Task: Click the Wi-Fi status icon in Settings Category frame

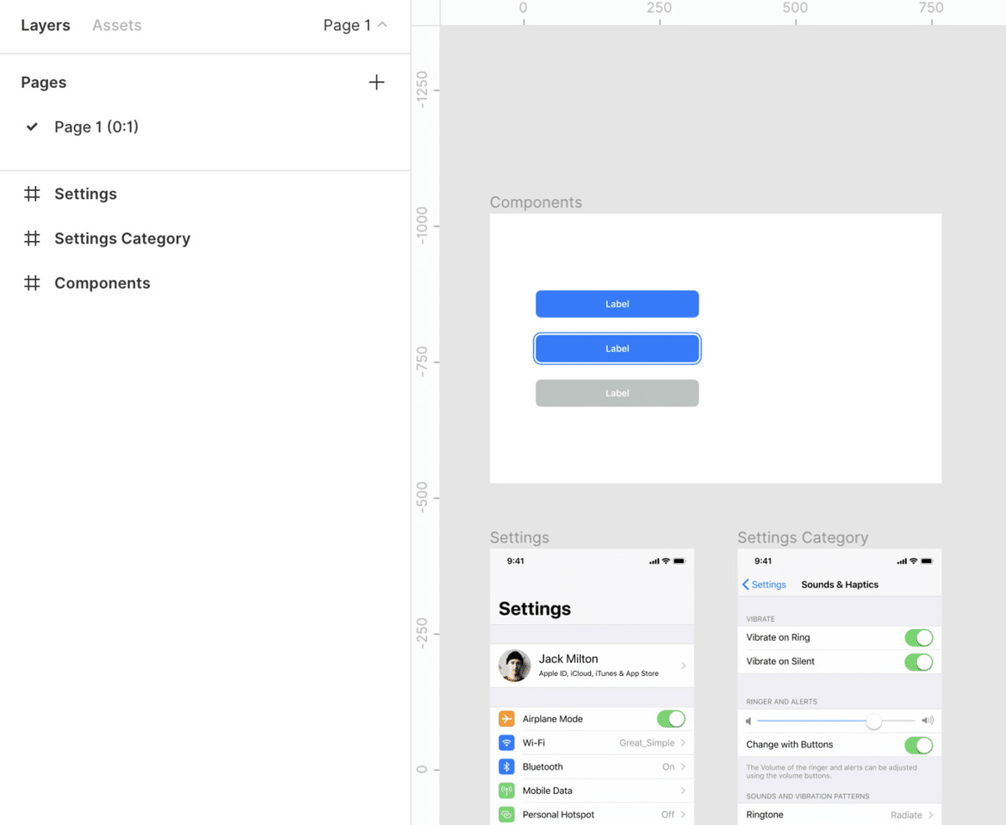Action: pos(913,561)
